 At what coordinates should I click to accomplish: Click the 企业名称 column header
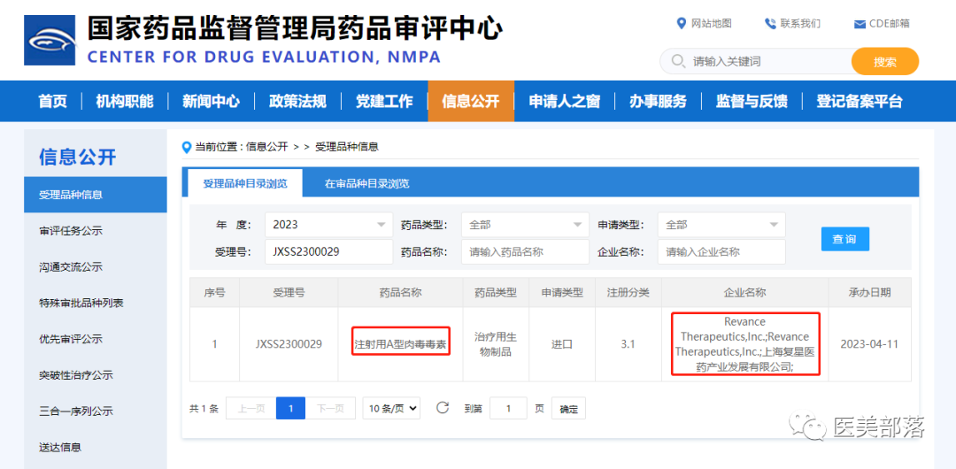point(745,292)
